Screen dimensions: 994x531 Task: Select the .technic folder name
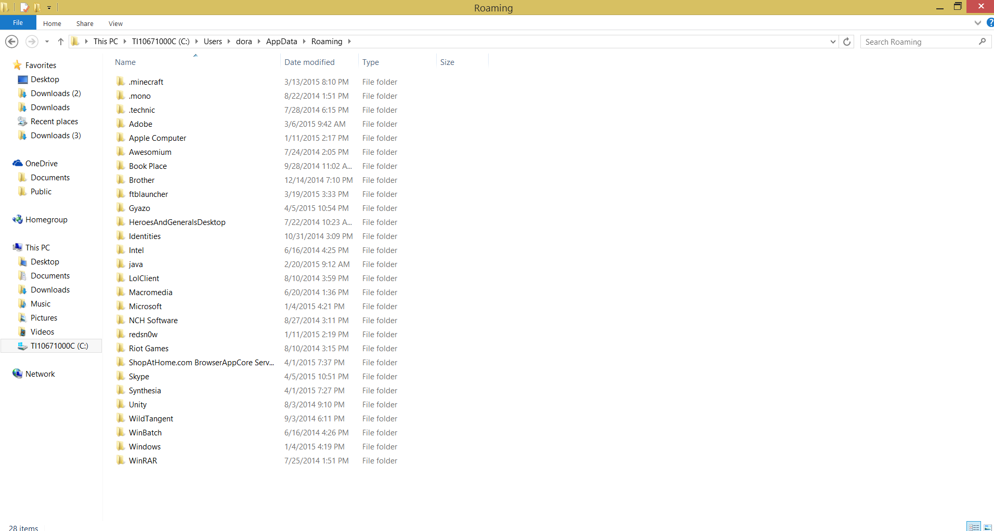(142, 110)
